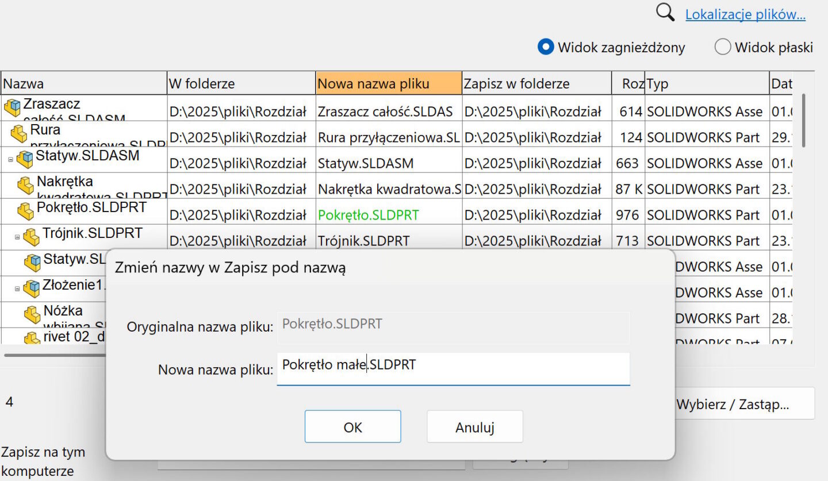Click the Zapisz w folderze column header
The height and width of the screenshot is (481, 828).
[x=536, y=84]
